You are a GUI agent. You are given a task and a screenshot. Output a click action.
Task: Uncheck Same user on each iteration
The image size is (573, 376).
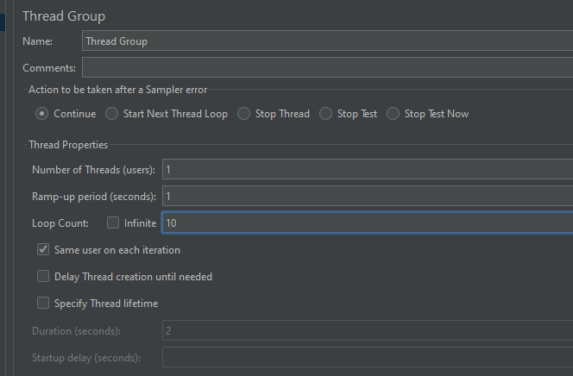(x=43, y=250)
